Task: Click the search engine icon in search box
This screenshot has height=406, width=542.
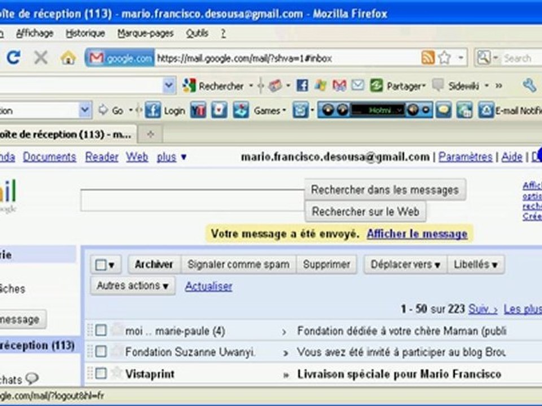Action: [x=484, y=58]
